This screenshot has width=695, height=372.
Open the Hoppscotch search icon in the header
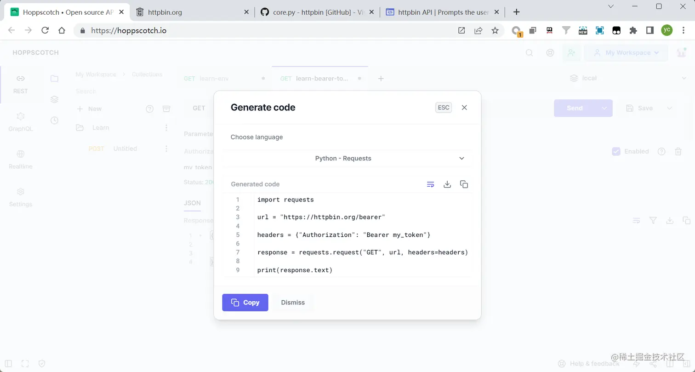[530, 53]
